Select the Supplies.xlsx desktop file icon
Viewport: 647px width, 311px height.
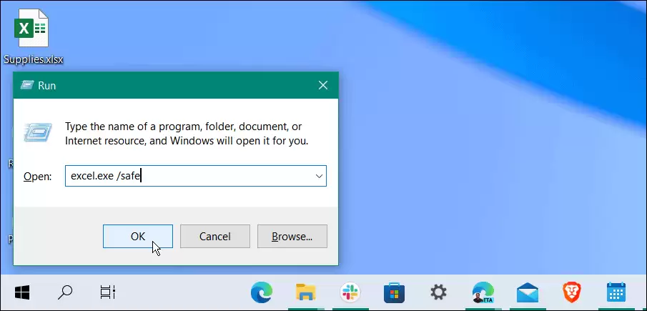pos(33,36)
